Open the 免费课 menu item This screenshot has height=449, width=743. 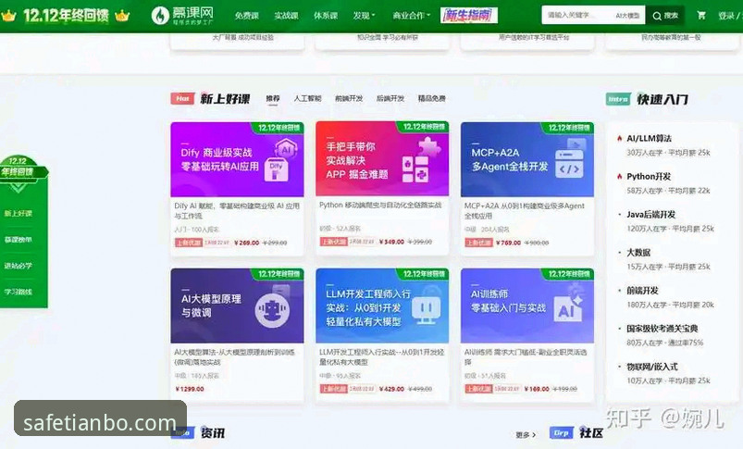247,16
